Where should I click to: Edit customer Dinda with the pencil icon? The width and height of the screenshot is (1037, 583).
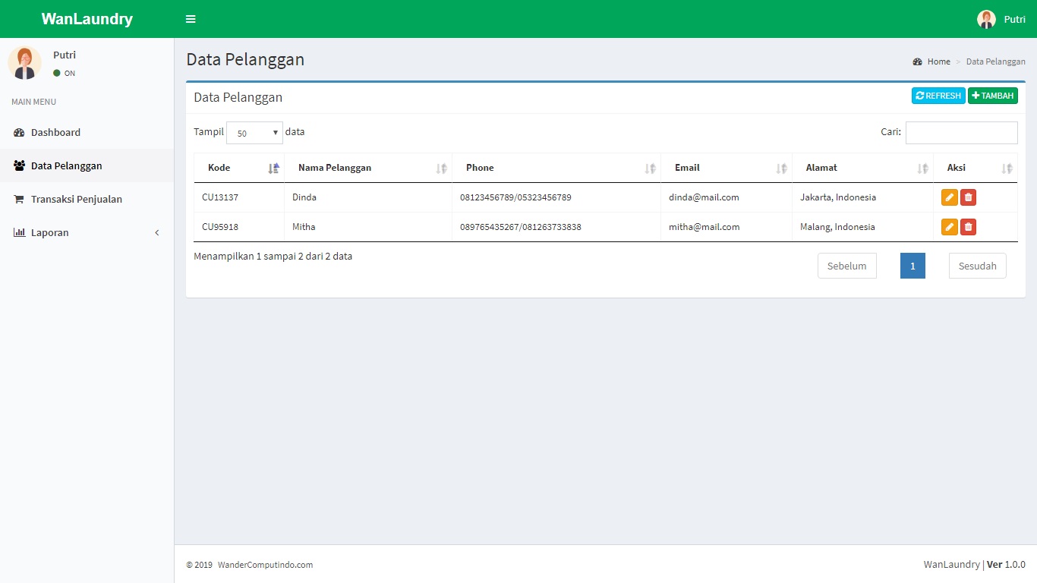(949, 197)
